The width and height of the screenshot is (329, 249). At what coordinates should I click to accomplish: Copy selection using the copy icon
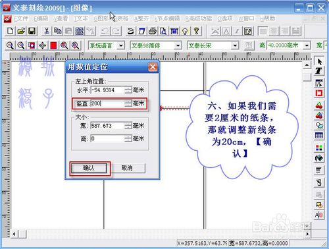point(58,31)
